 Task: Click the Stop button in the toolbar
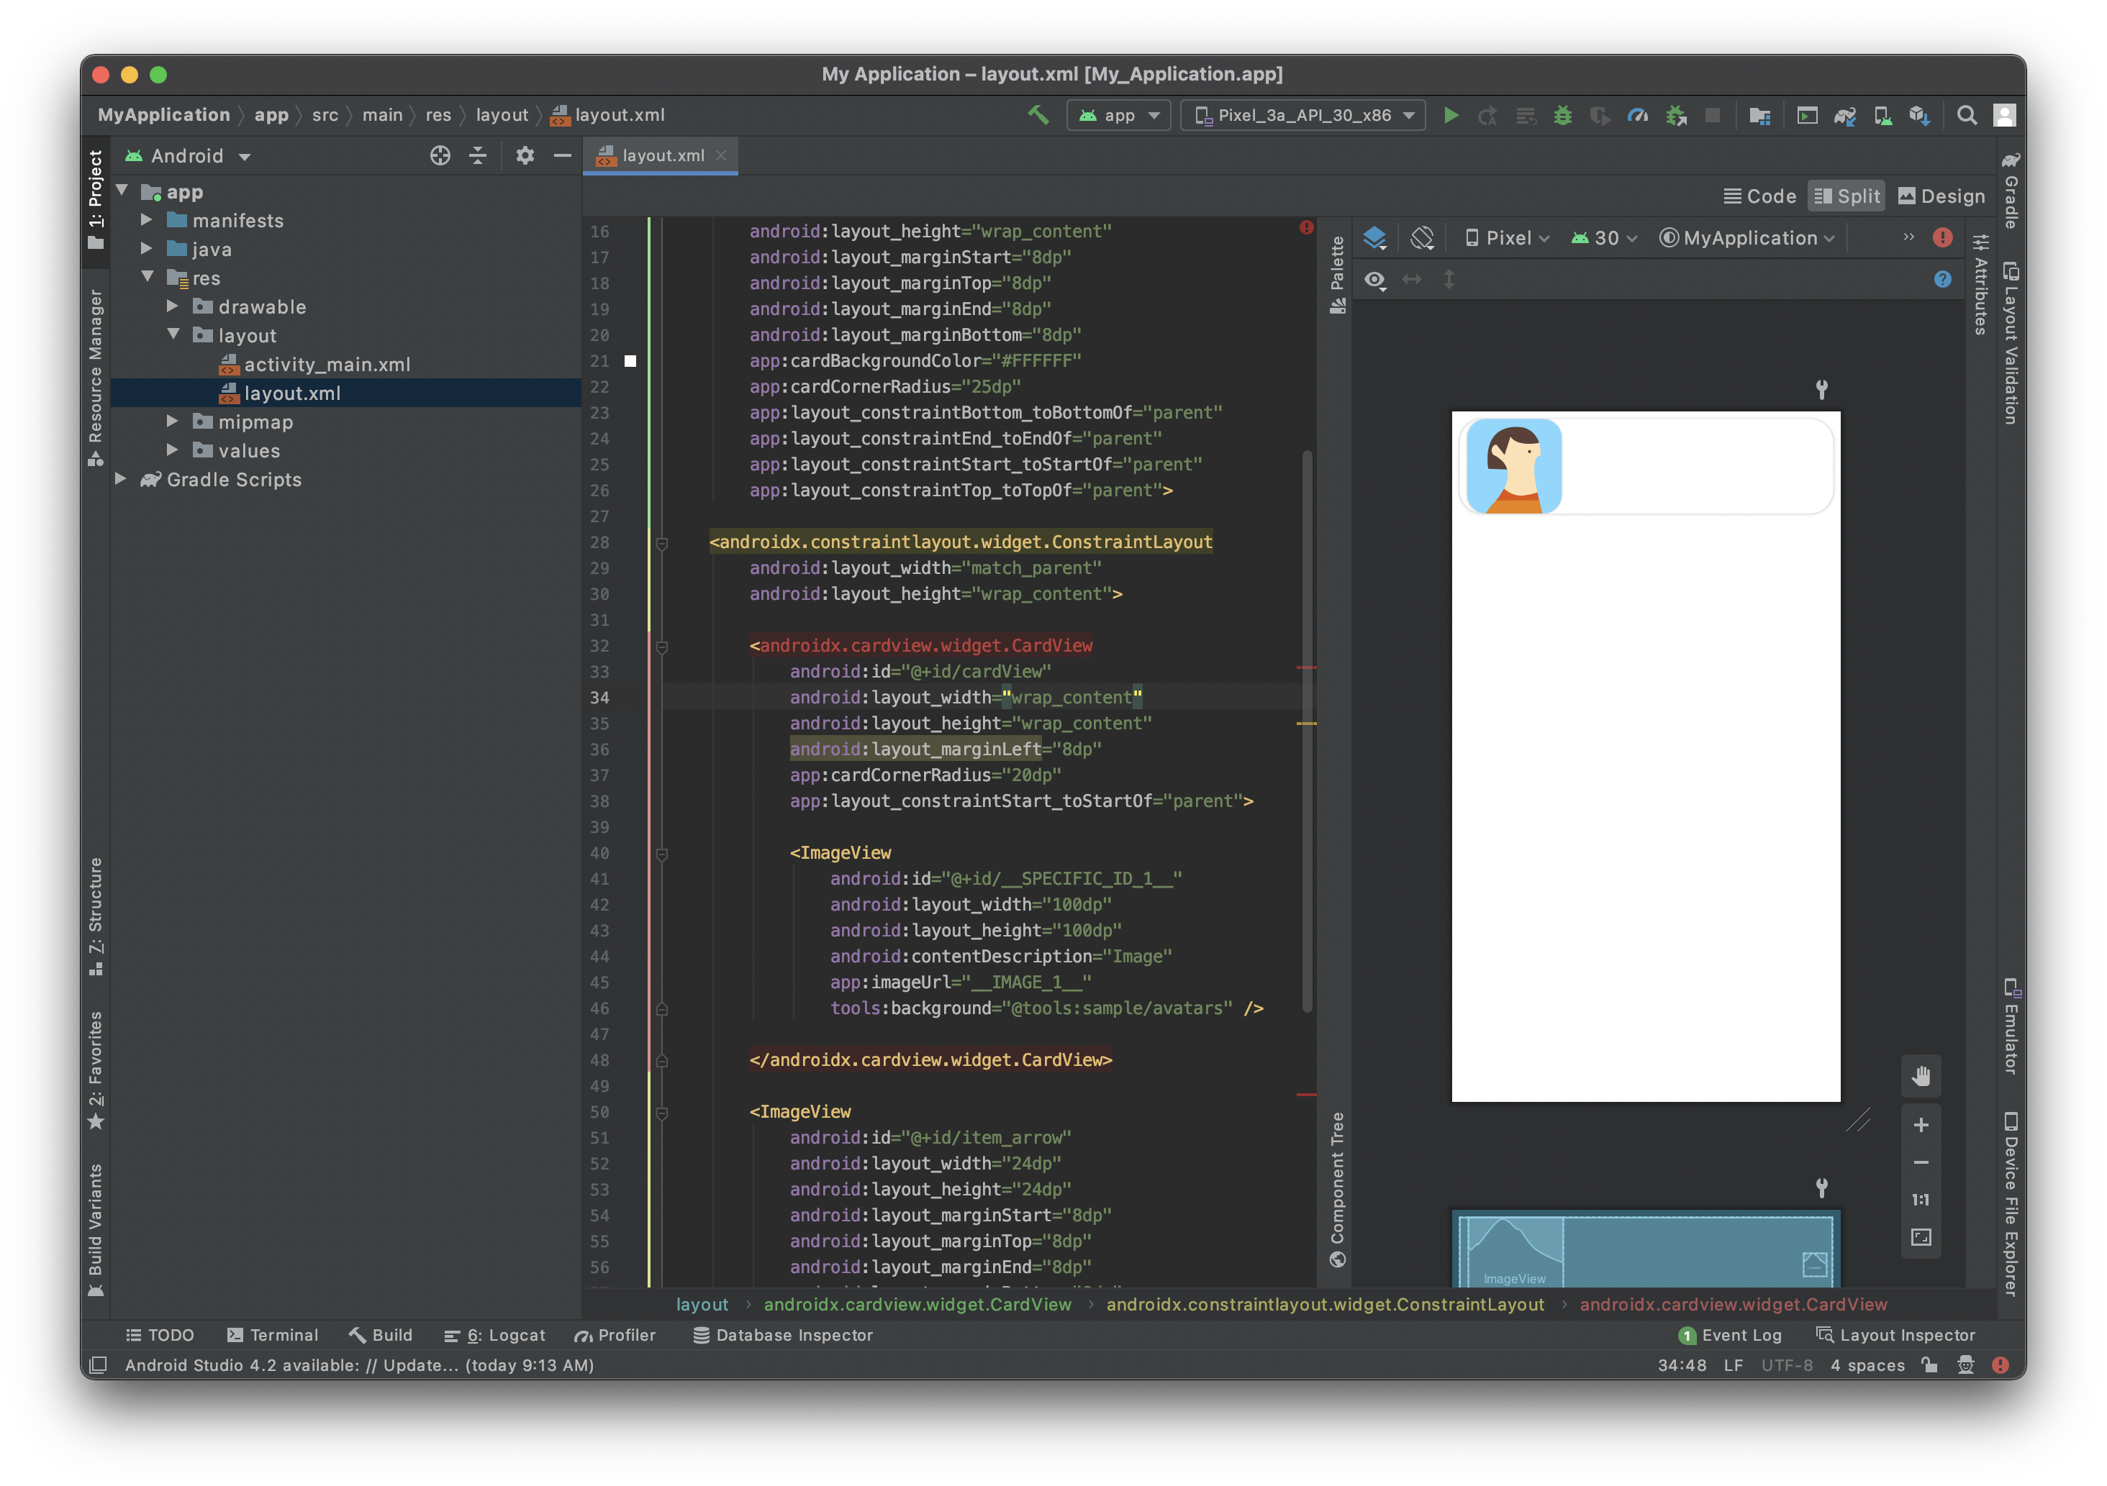pos(1713,114)
